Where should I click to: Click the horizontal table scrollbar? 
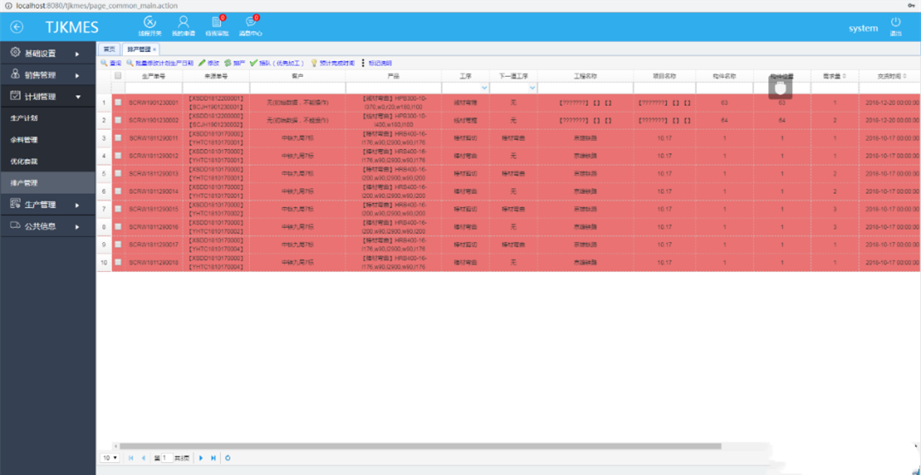coord(420,446)
